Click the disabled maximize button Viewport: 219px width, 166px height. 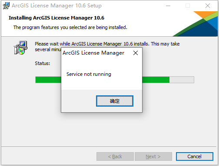[188, 6]
